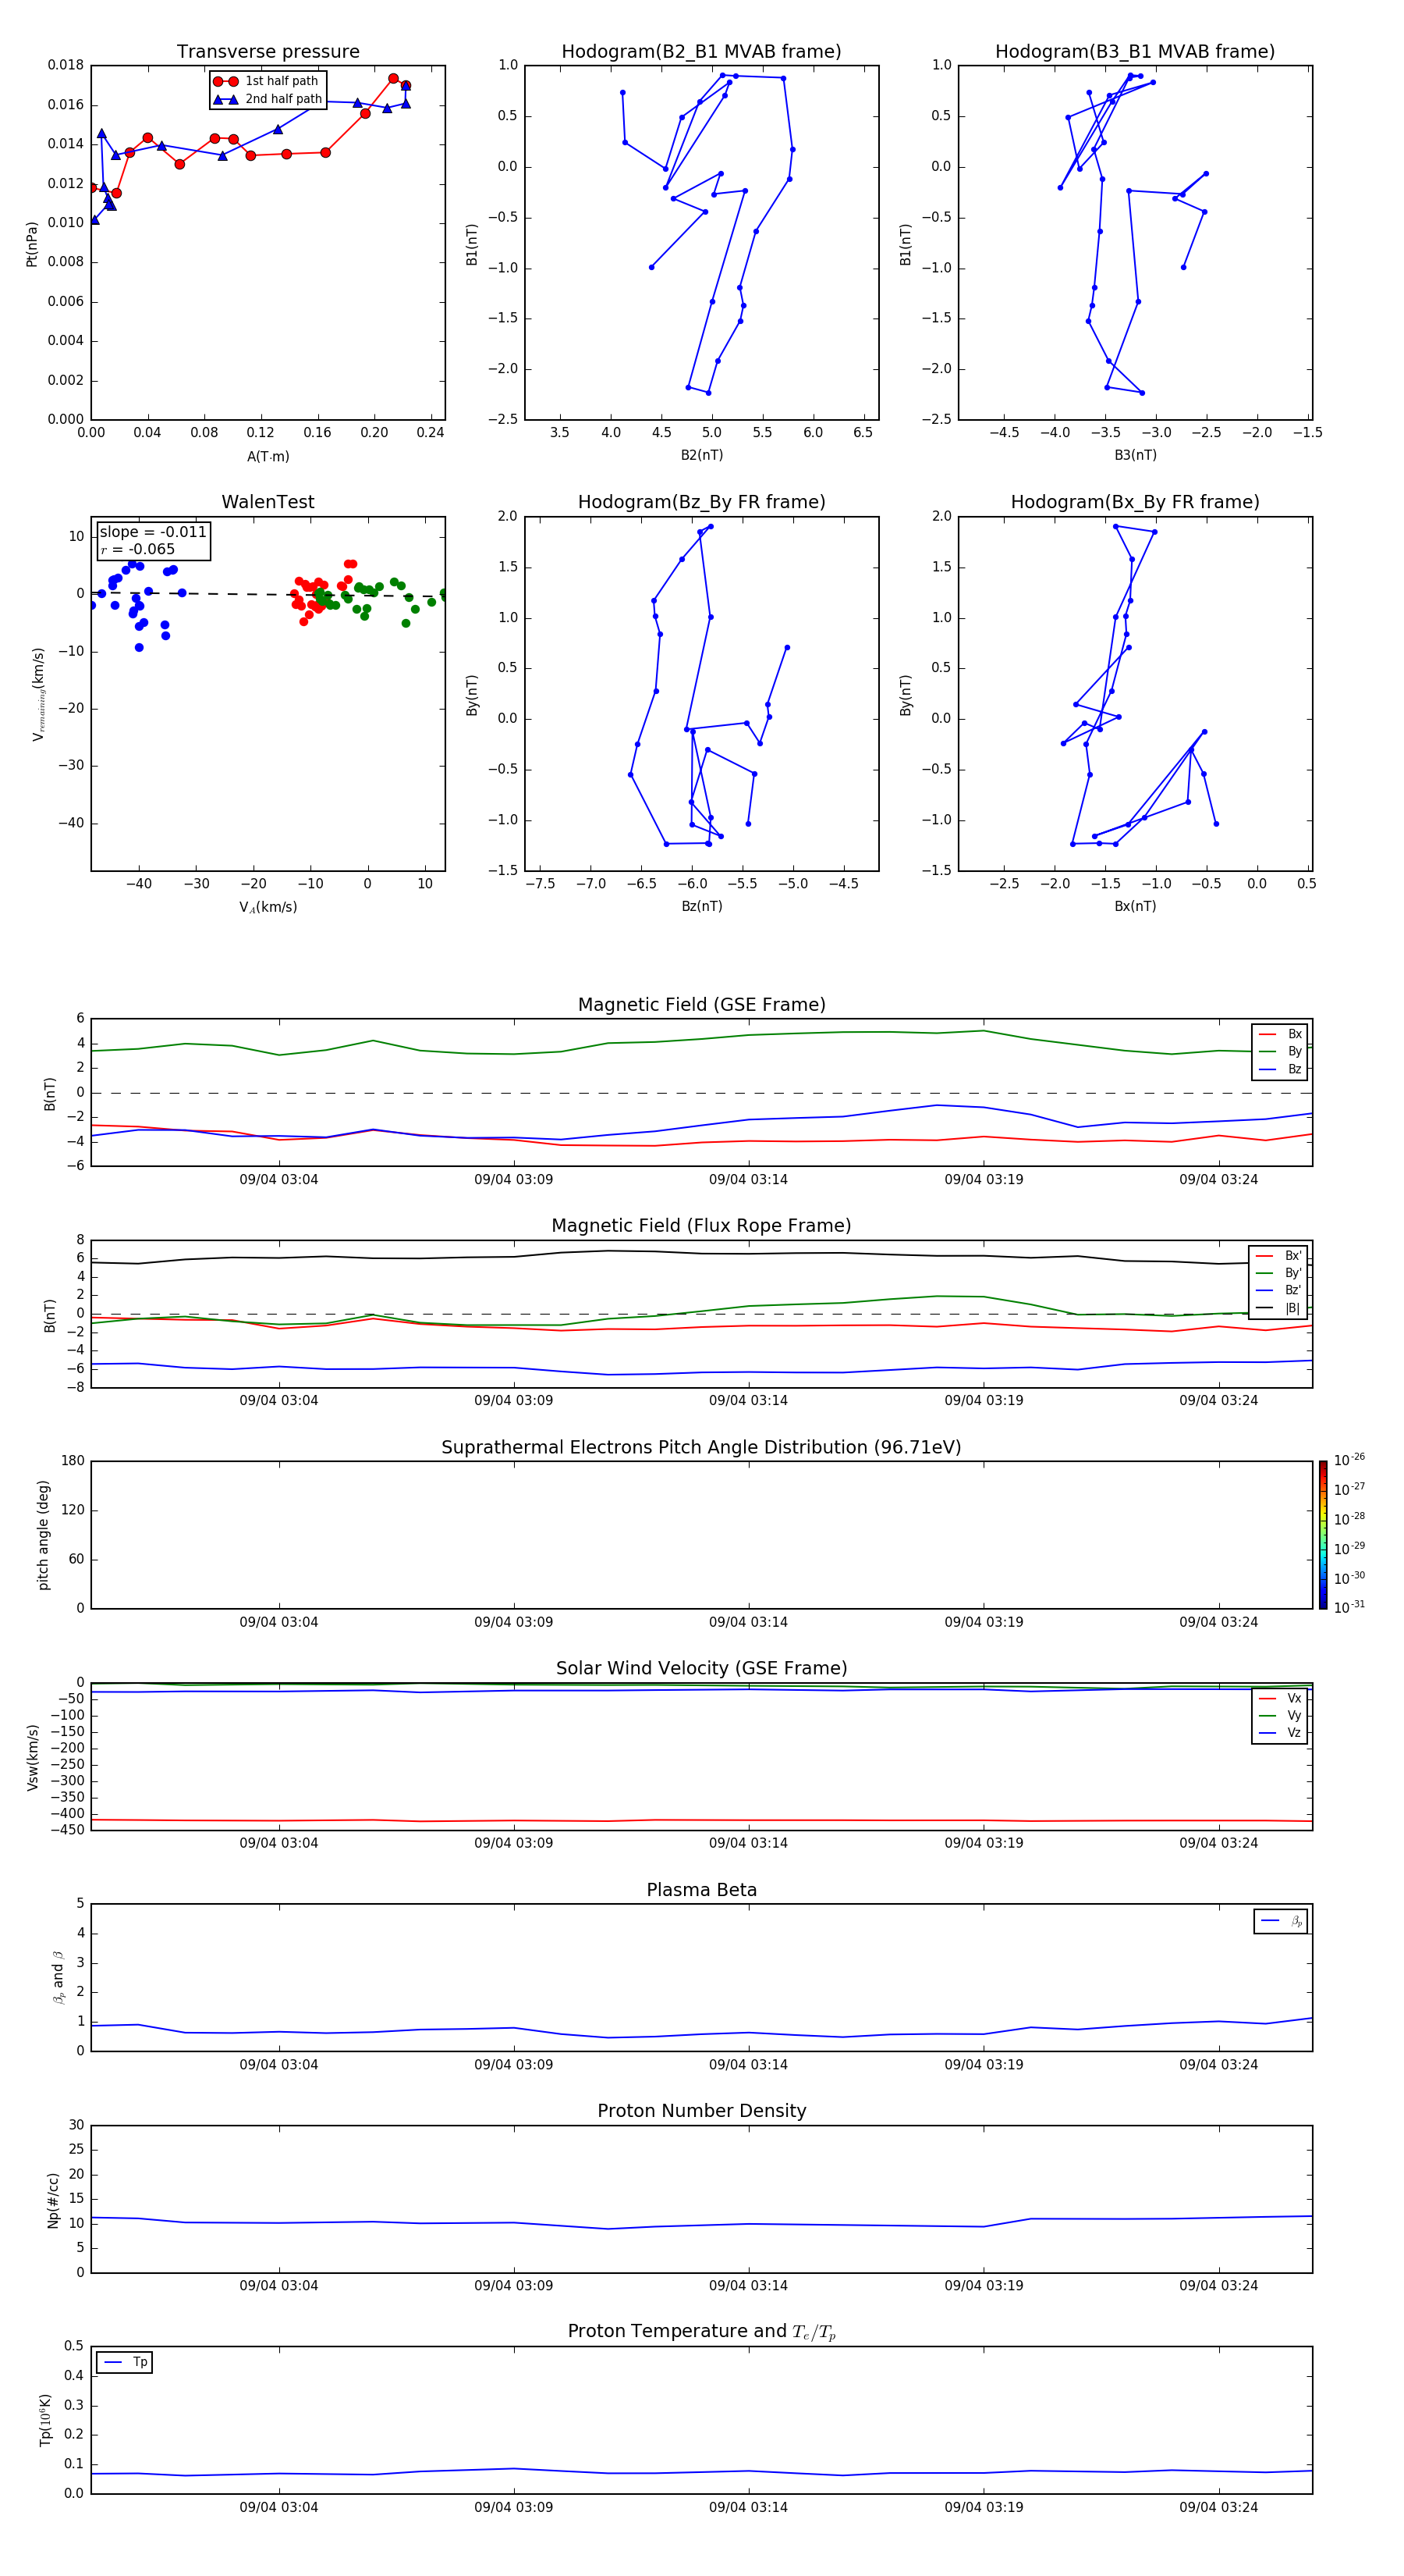Screen dimensions: 1404x2576
Task: Click the 'pitch angle (deg)' axis label
Action: (43, 1535)
